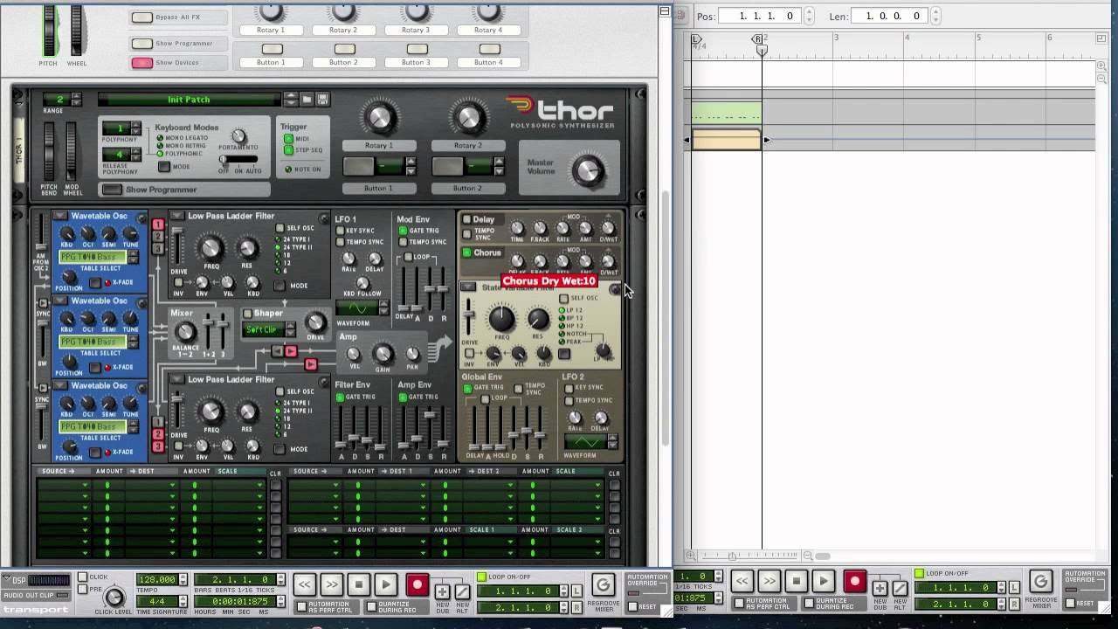Click Bypass All FX button
The height and width of the screenshot is (629, 1118).
[x=141, y=17]
